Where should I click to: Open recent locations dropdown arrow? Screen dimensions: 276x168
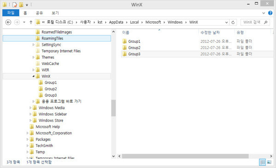coord(24,22)
